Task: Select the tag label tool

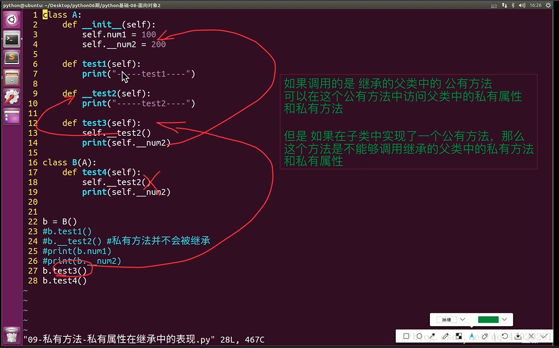Action: pyautogui.click(x=484, y=336)
